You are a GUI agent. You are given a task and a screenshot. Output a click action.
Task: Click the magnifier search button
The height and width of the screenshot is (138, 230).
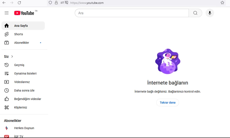tap(195, 13)
